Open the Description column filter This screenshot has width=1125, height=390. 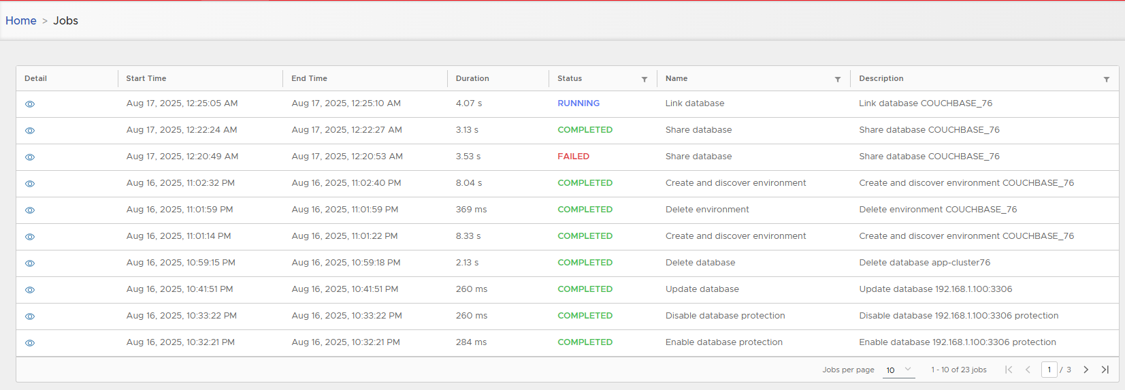coord(1106,80)
